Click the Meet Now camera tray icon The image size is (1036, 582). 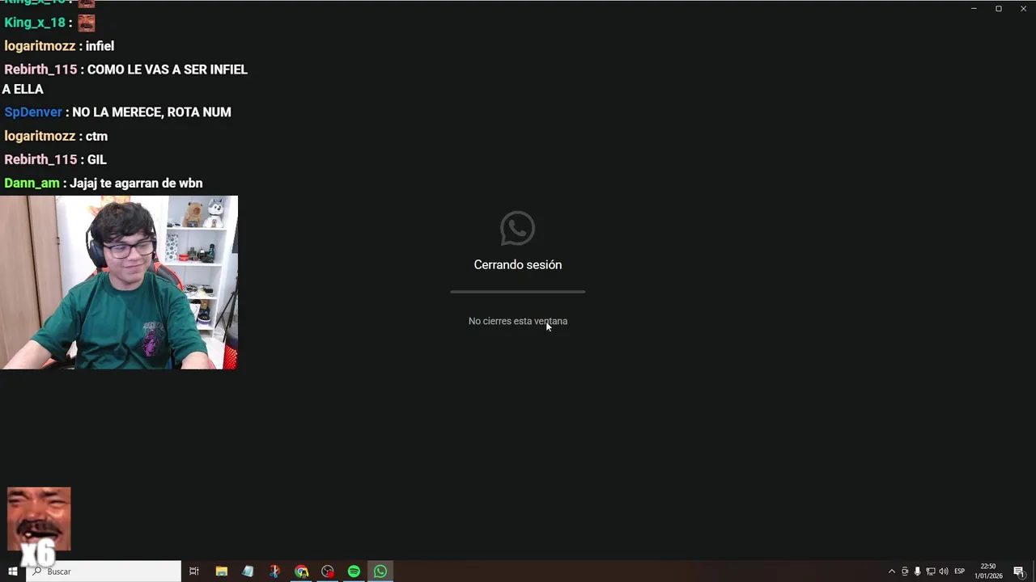(905, 571)
